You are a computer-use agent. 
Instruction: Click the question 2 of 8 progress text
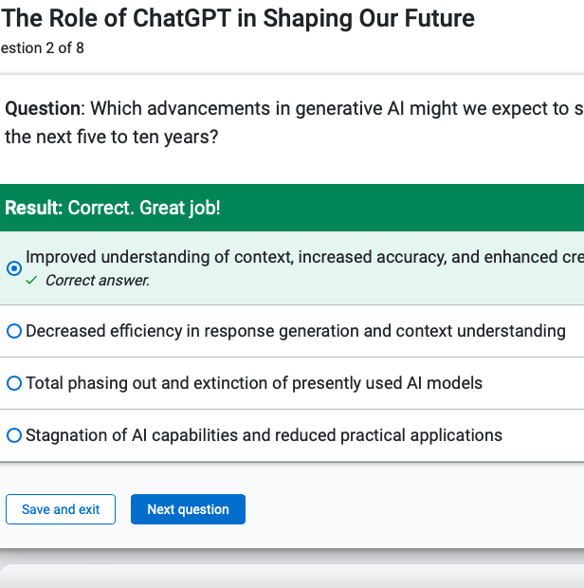[x=43, y=48]
